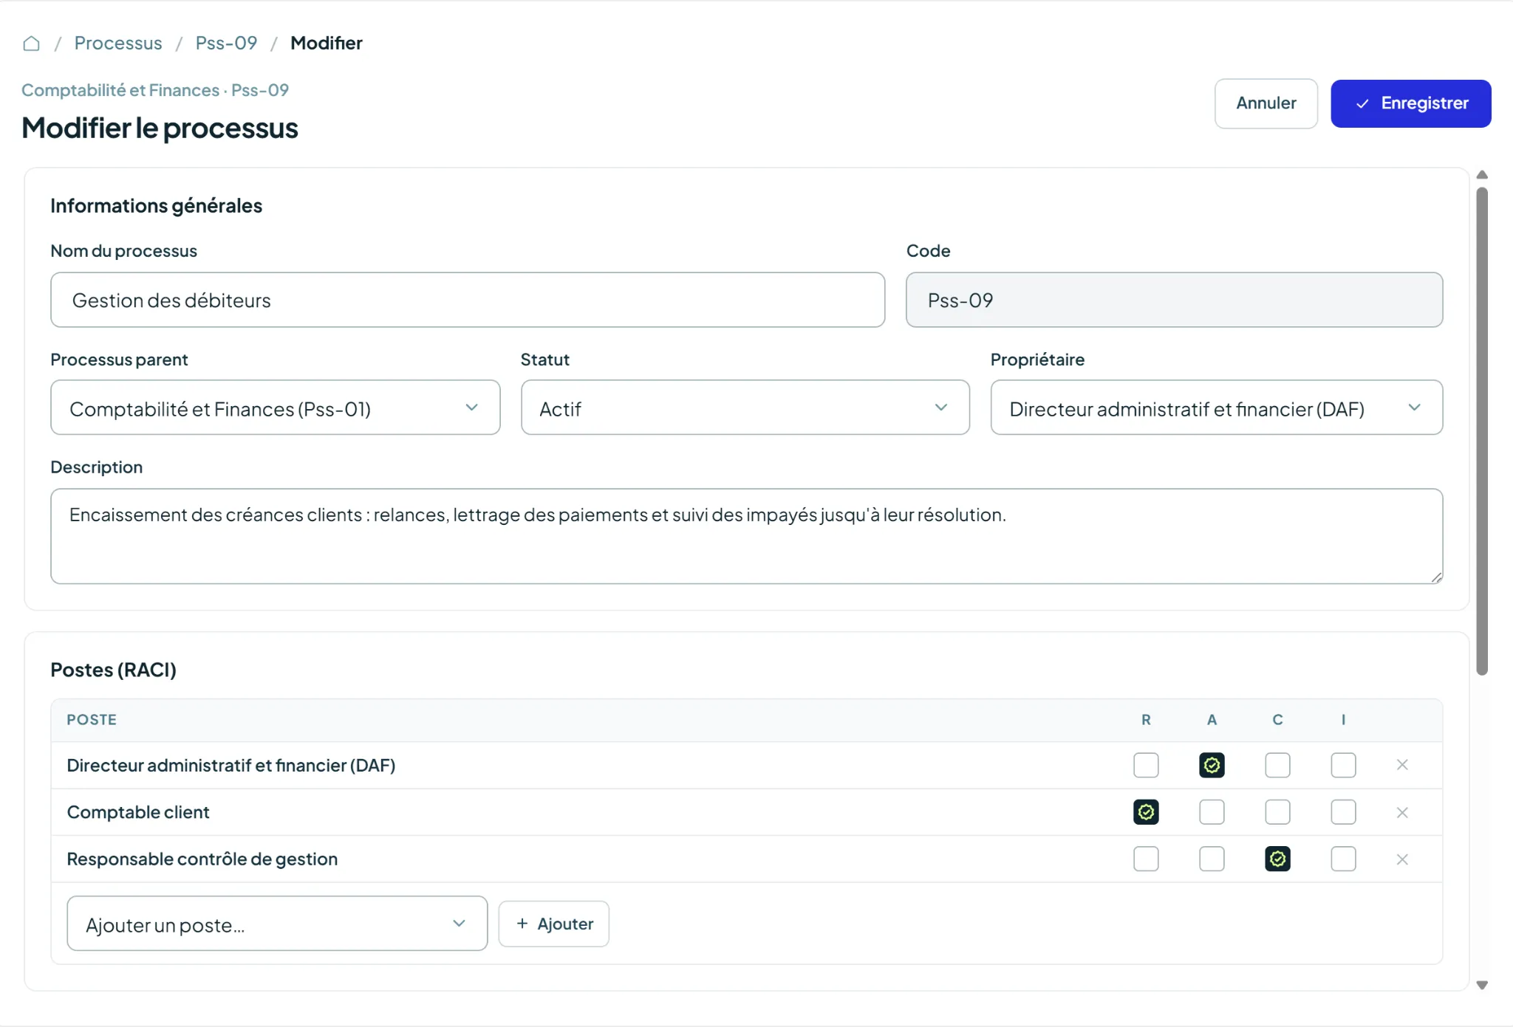
Task: Open the Propriétaire dropdown
Action: (x=1216, y=408)
